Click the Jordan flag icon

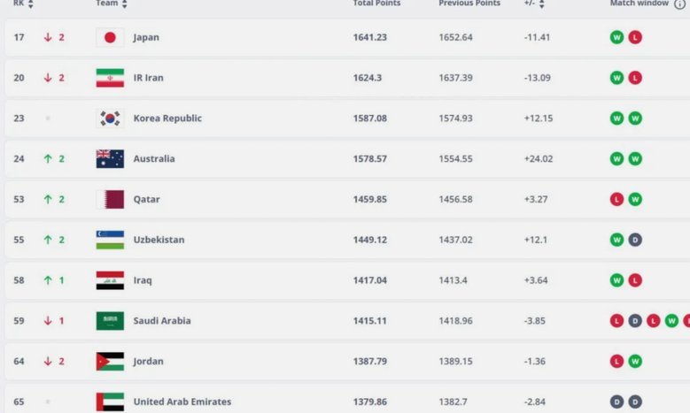pos(110,361)
